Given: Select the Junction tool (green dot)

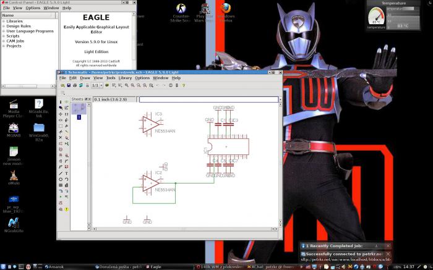Looking at the screenshot, I should coord(61,196).
